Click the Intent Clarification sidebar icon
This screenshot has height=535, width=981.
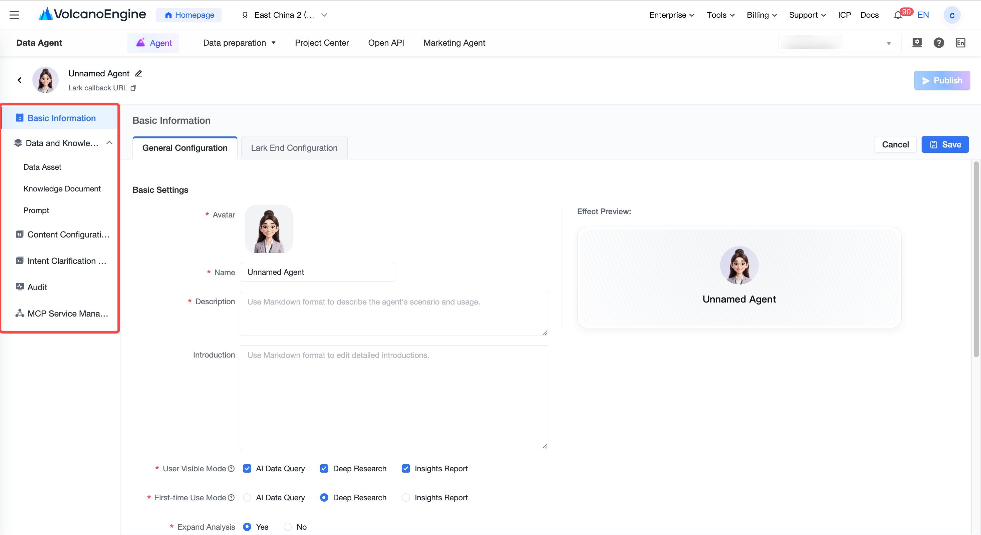(x=19, y=260)
